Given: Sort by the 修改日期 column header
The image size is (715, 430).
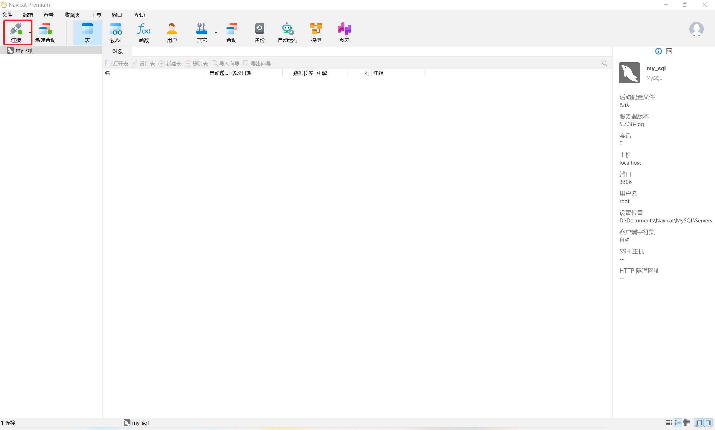Looking at the screenshot, I should pyautogui.click(x=256, y=73).
